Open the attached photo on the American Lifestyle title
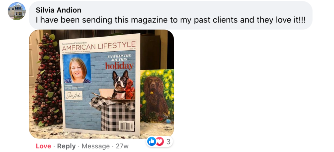The height and width of the screenshot is (152, 334). pyautogui.click(x=99, y=46)
